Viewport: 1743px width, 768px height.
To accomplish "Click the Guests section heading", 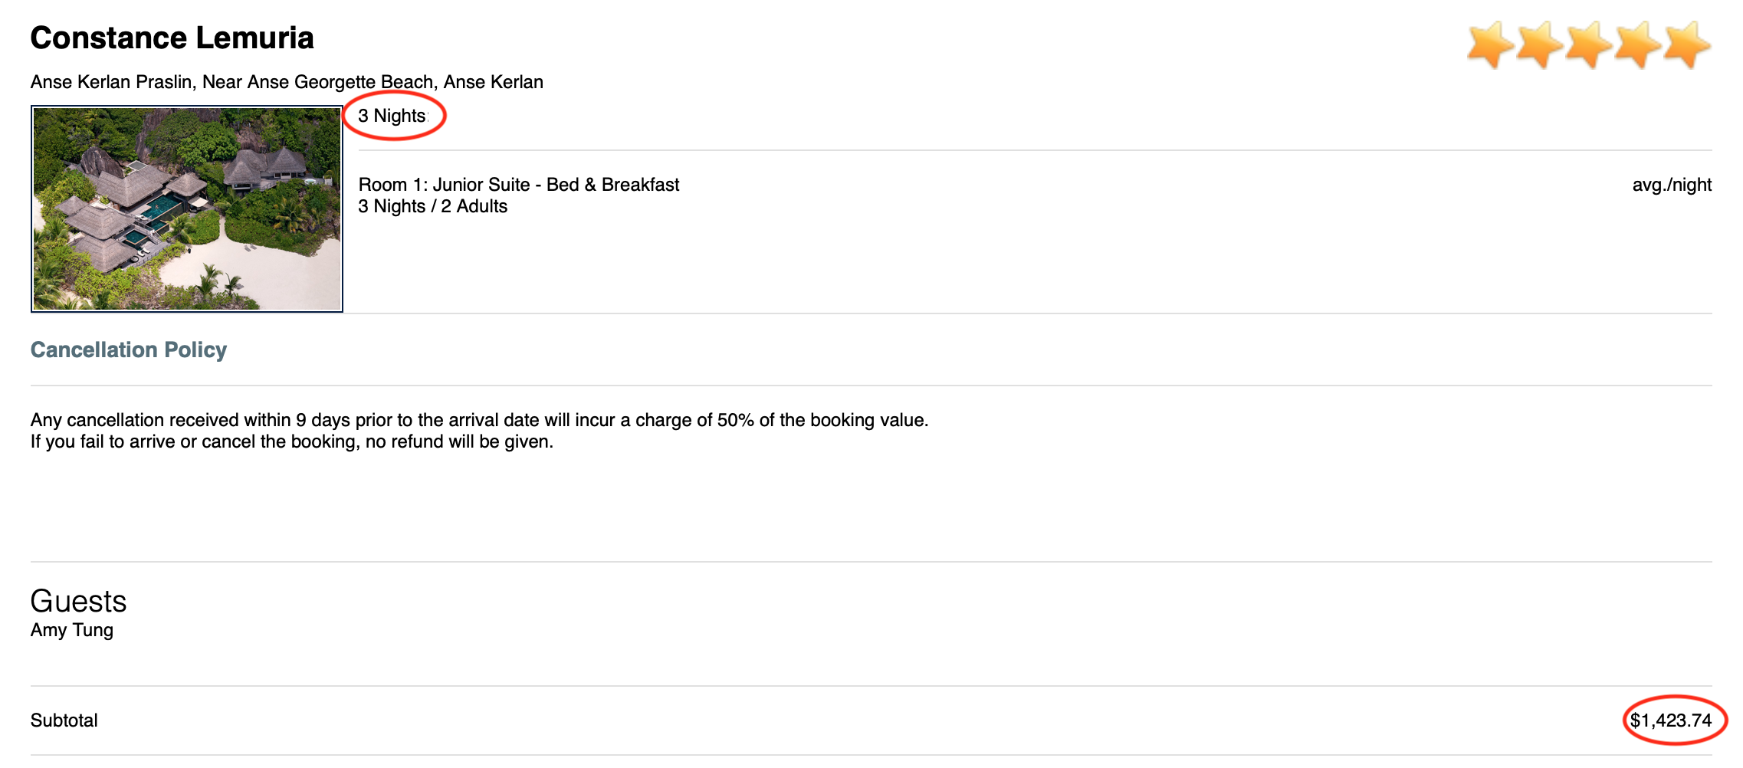I will 78,601.
